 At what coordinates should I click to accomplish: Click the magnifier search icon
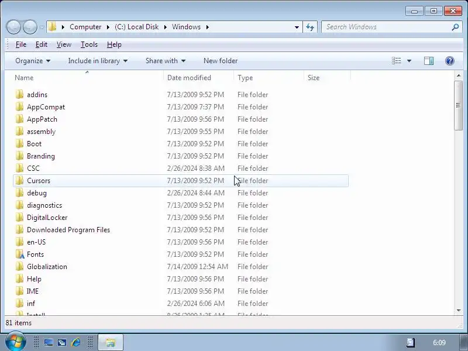point(455,27)
